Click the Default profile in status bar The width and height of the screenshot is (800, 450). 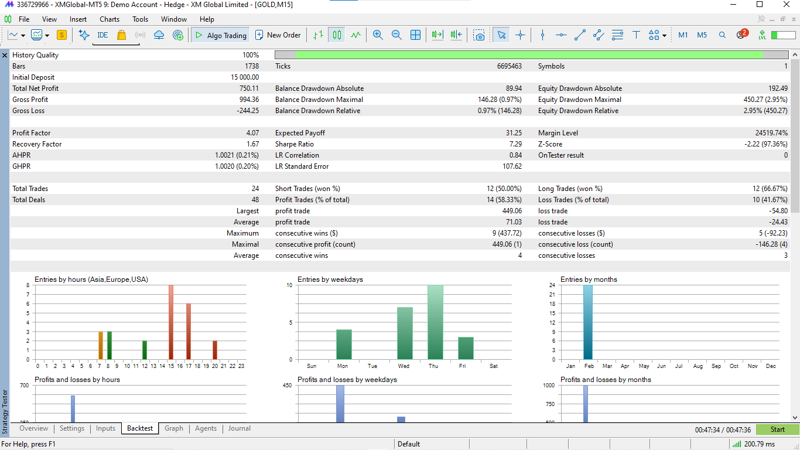tap(409, 444)
